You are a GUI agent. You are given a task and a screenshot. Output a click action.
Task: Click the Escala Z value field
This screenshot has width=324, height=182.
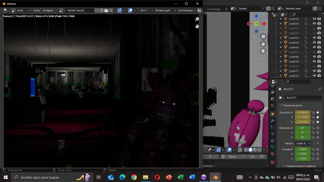click(x=302, y=159)
